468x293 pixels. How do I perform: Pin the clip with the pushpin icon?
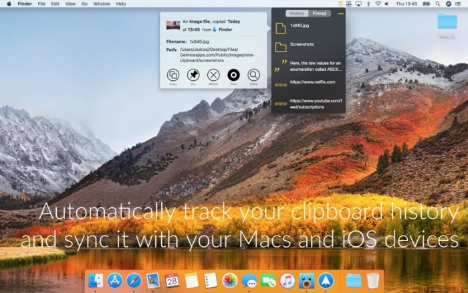point(193,75)
